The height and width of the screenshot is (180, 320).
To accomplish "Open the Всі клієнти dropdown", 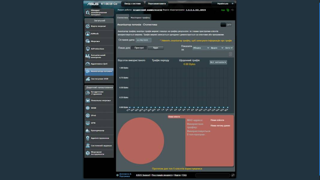I will 218,62.
